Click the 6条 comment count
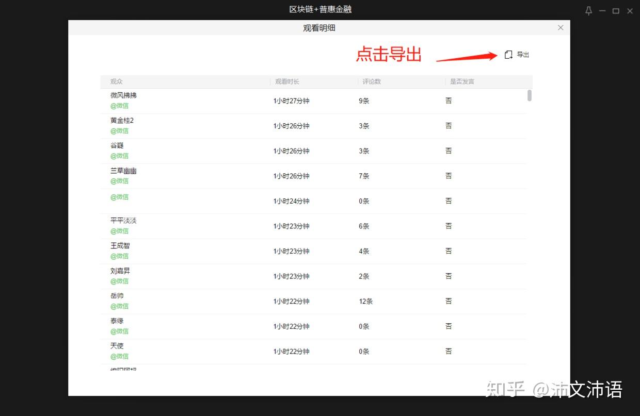Screen dimensions: 640x416 [364, 226]
